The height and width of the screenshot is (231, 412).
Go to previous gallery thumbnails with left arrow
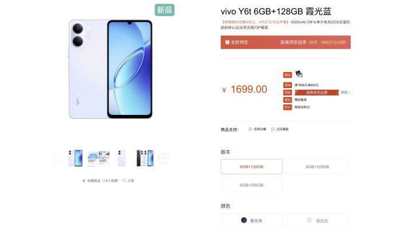pos(57,158)
